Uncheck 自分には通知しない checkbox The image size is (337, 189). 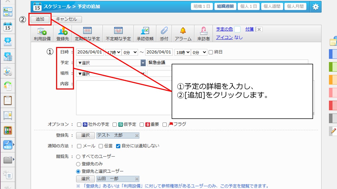click(x=118, y=146)
